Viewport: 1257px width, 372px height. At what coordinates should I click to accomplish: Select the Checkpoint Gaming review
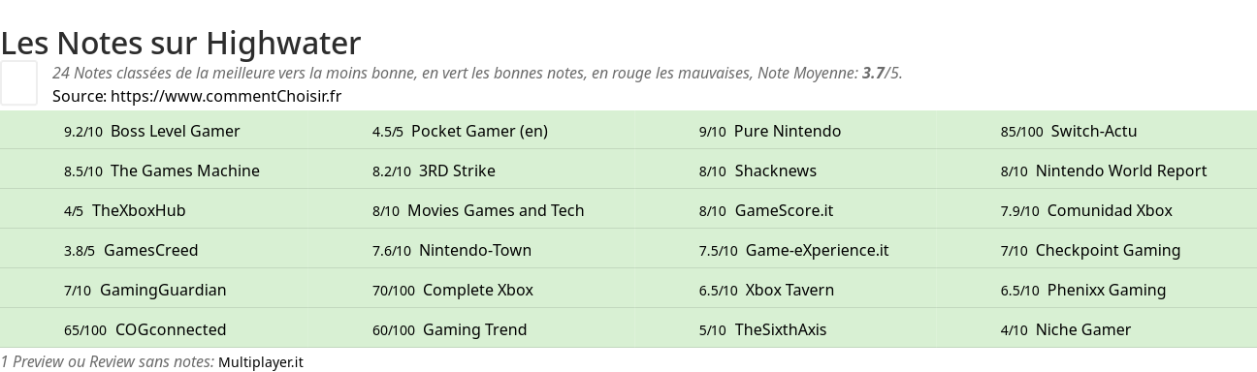[1108, 250]
